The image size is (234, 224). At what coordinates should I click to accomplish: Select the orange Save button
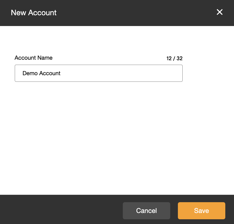click(x=202, y=211)
